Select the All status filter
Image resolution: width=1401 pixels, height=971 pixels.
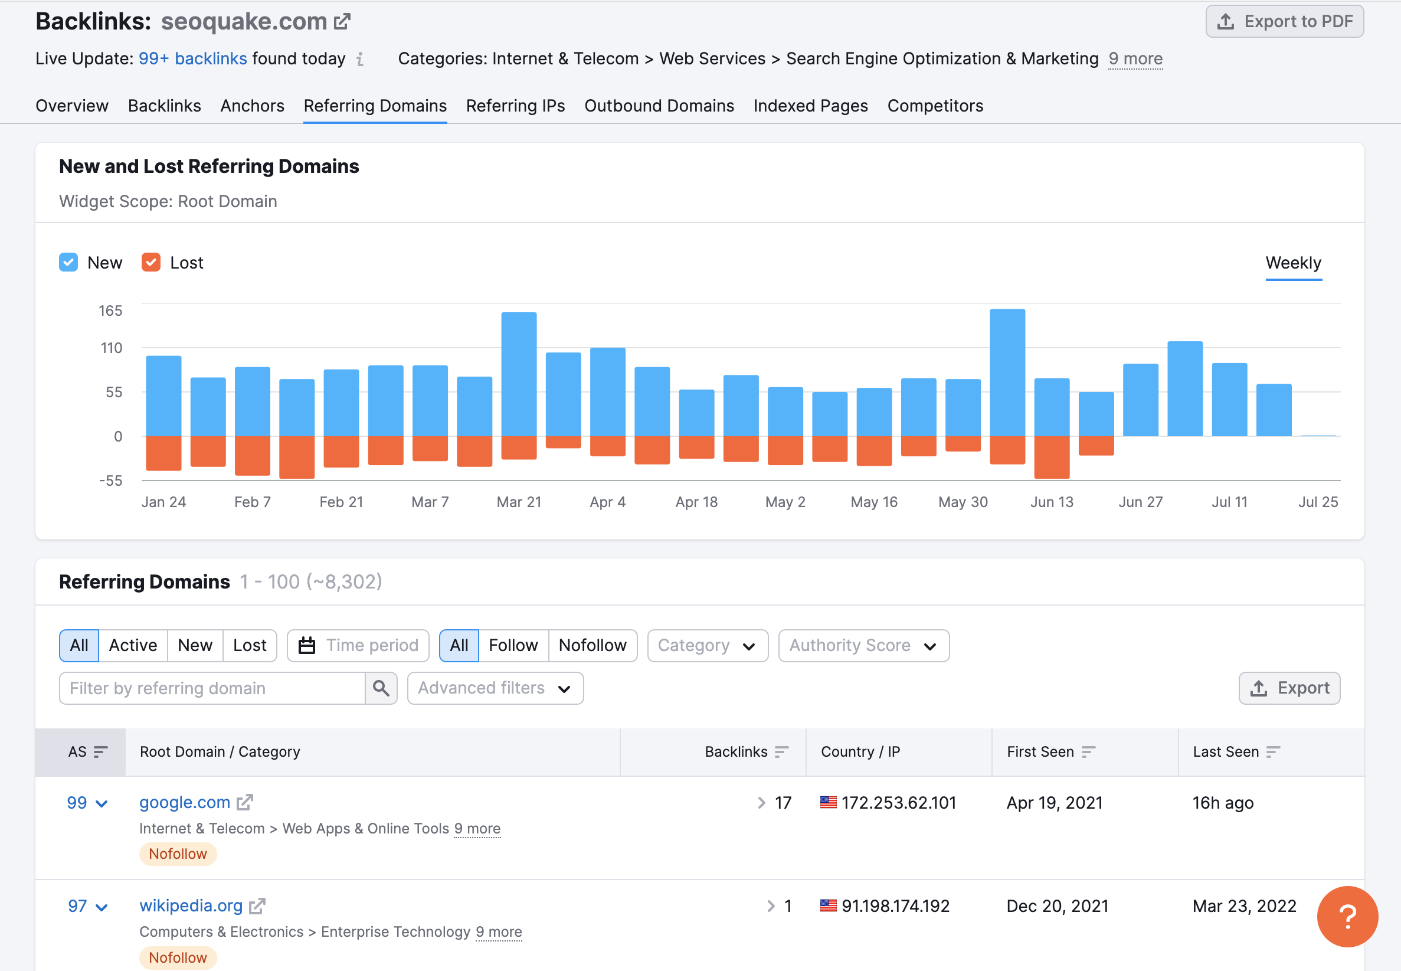click(79, 646)
